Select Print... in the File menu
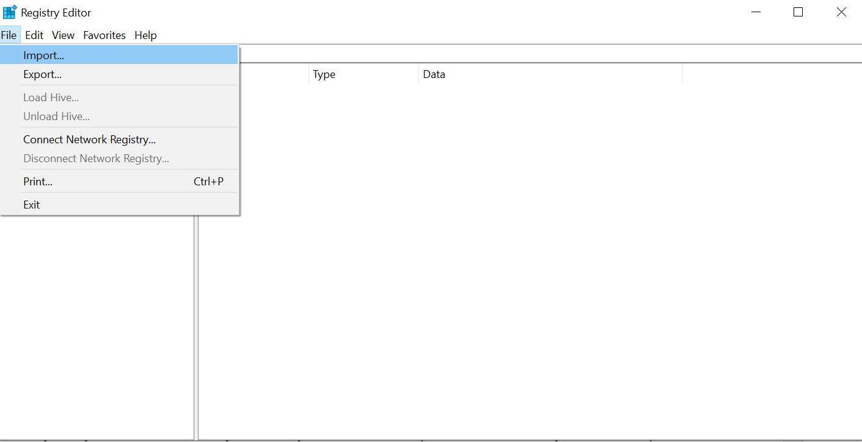Screen dimensions: 862x442 [x=119, y=182]
